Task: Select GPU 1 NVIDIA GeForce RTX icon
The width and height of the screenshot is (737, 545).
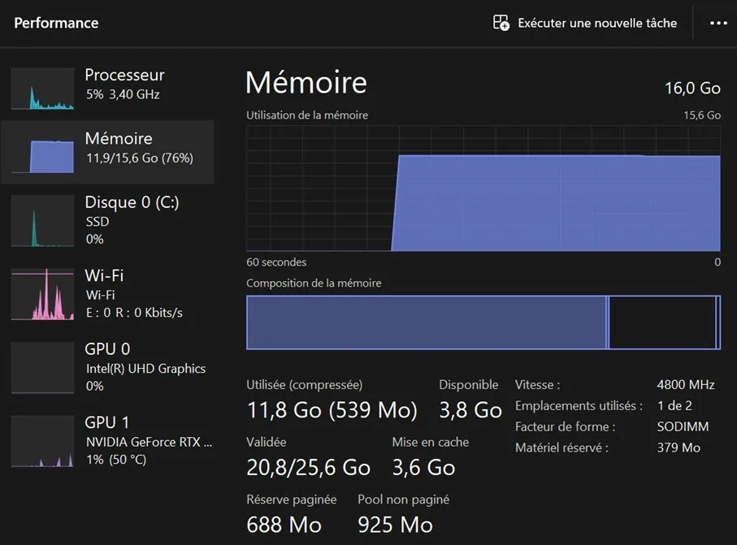Action: click(x=41, y=439)
